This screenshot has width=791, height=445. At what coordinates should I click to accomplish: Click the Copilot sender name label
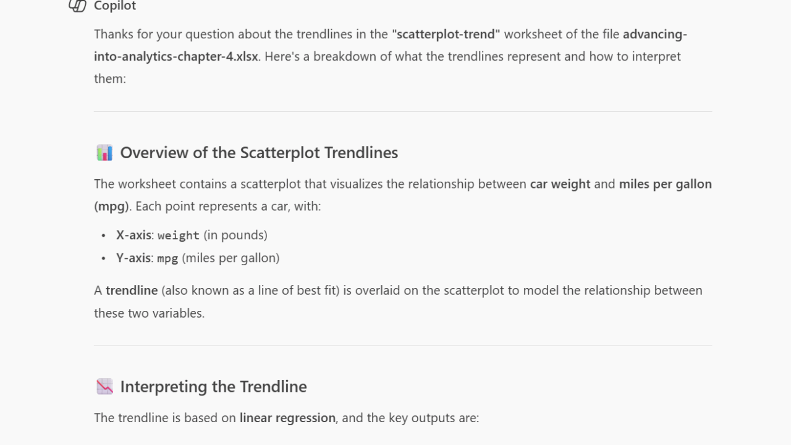coord(115,6)
